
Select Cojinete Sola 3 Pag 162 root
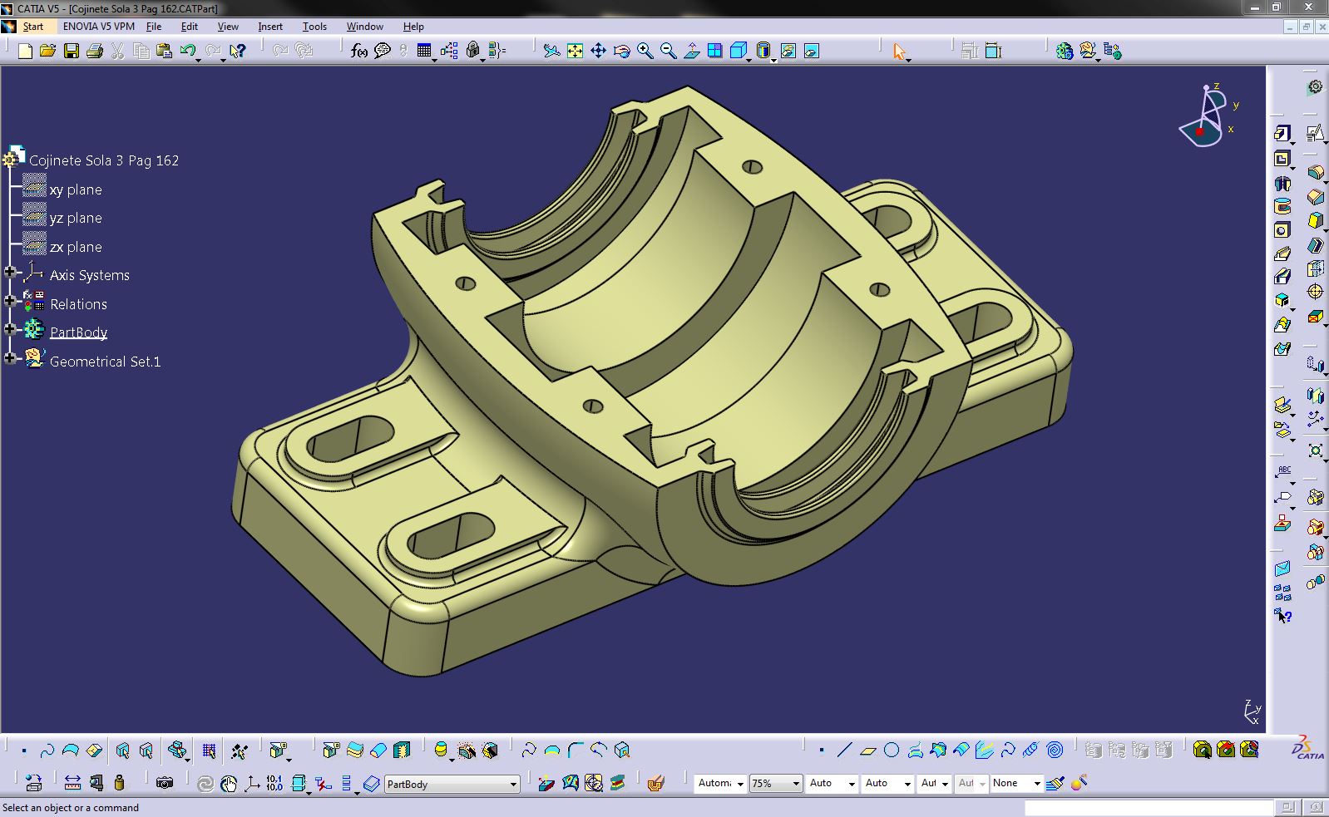tap(104, 160)
